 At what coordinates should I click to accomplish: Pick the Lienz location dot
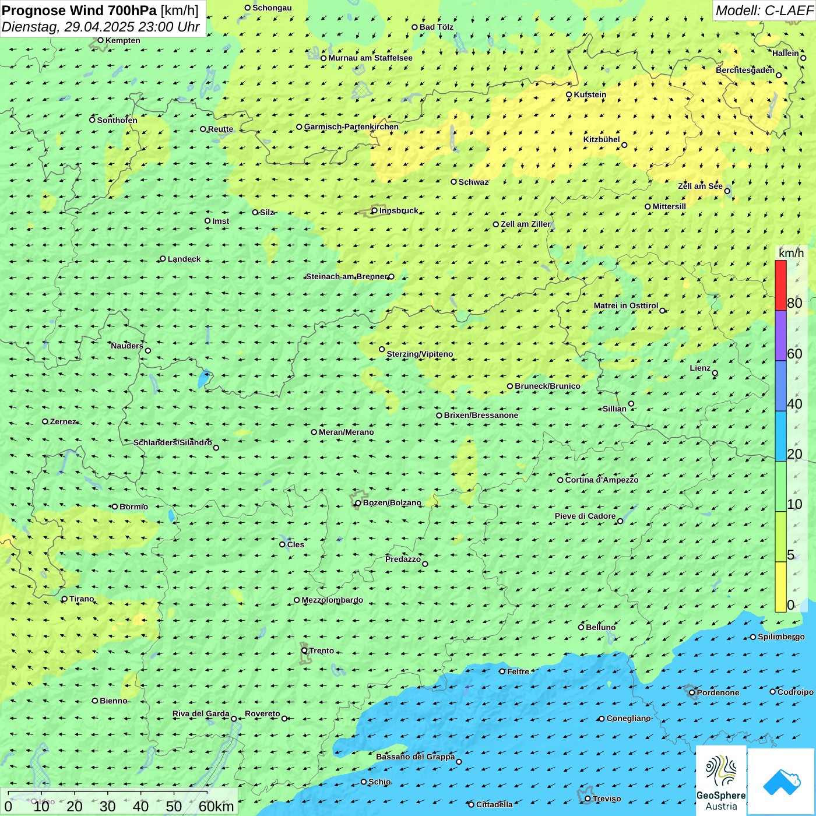tap(715, 373)
